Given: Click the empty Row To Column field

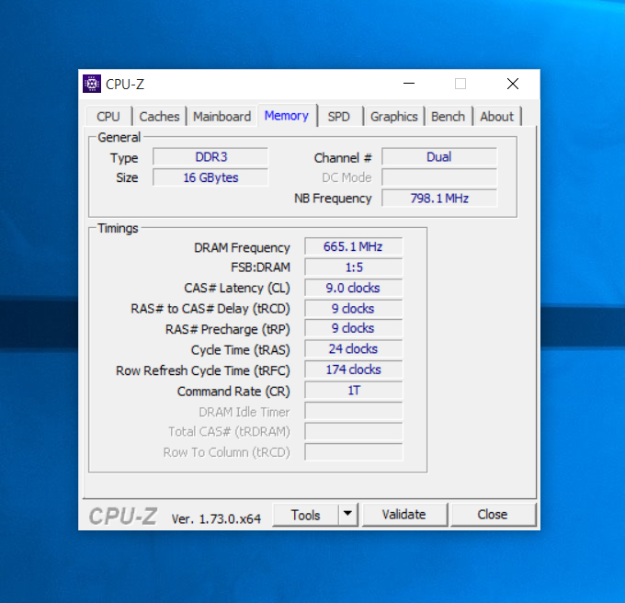Looking at the screenshot, I should tap(354, 452).
